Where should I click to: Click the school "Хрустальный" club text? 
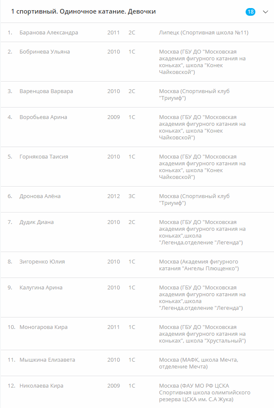[x=202, y=334]
